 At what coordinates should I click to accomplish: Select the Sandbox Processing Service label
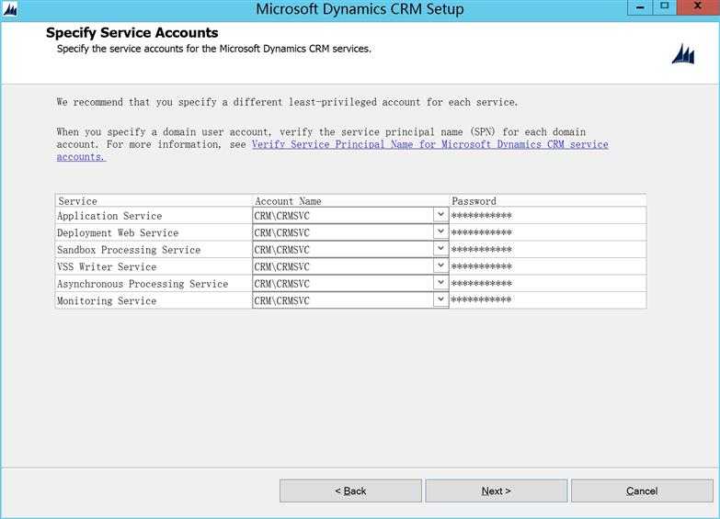(x=129, y=250)
